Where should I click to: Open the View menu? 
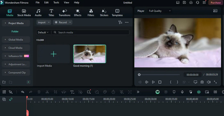point(67,3)
